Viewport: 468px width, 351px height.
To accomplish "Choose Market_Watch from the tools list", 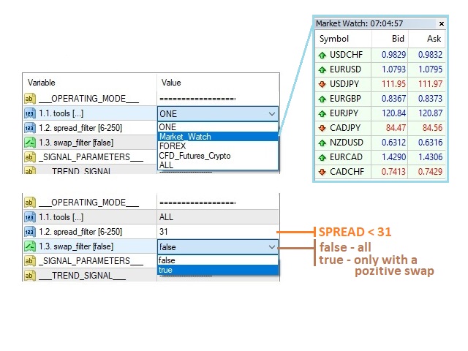I will 218,137.
